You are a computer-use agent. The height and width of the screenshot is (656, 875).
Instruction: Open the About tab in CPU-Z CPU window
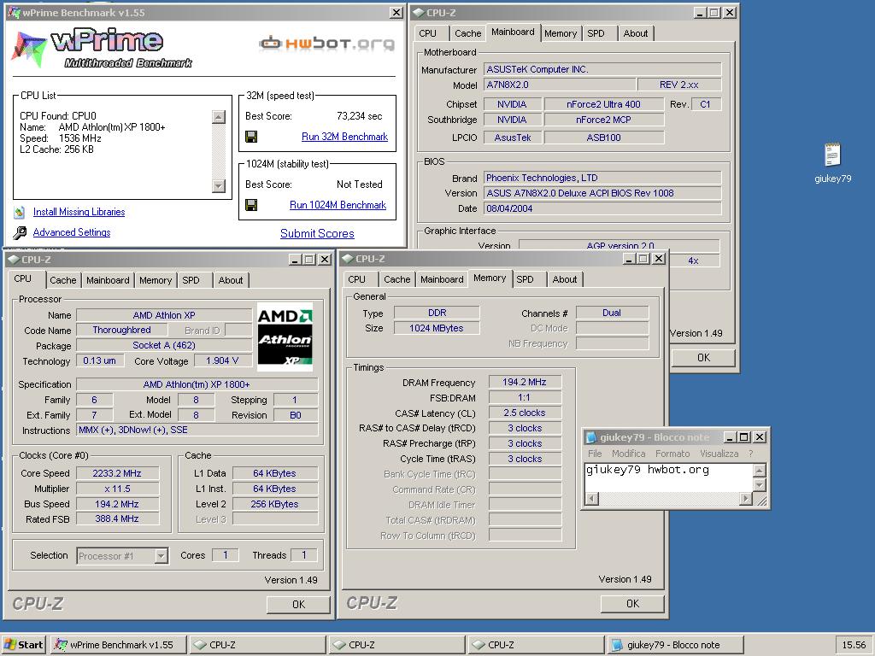(231, 280)
